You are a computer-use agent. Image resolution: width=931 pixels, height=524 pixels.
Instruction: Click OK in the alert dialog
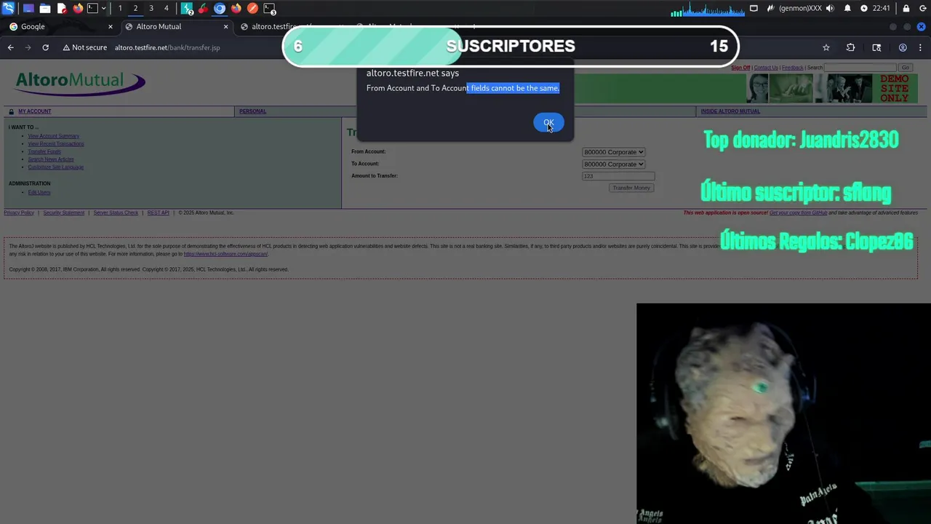coord(548,123)
